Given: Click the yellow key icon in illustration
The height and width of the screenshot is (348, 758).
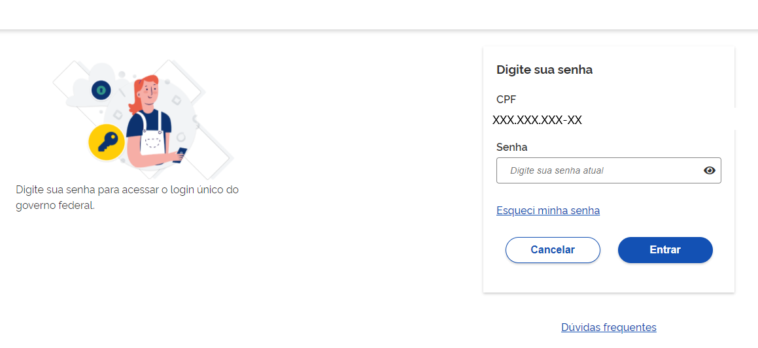Looking at the screenshot, I should tap(107, 142).
